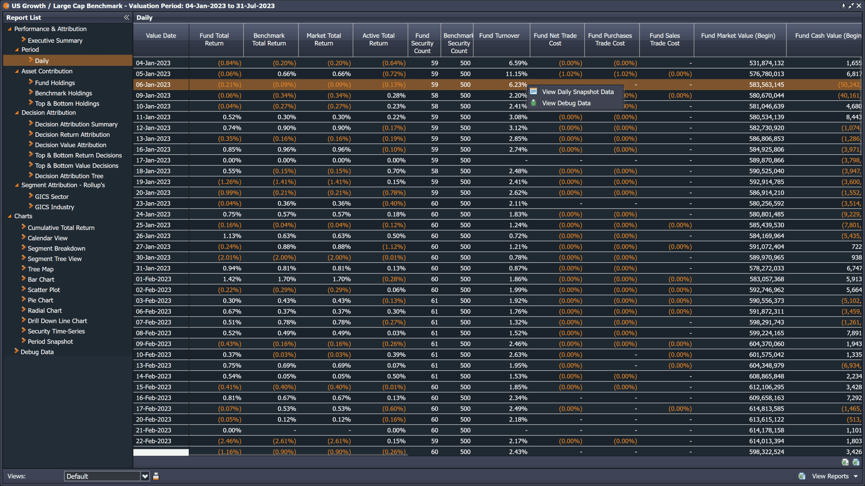865x486 pixels.
Task: Open the Drill Down Line Chart report
Action: [57, 321]
